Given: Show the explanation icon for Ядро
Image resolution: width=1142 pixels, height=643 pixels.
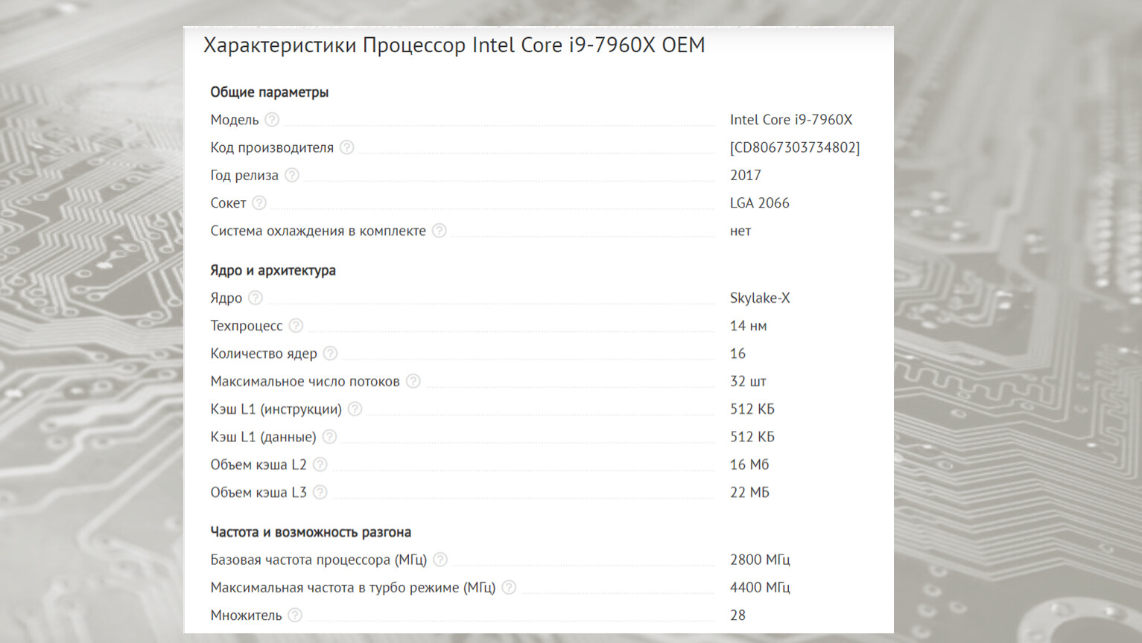Looking at the screenshot, I should point(256,298).
